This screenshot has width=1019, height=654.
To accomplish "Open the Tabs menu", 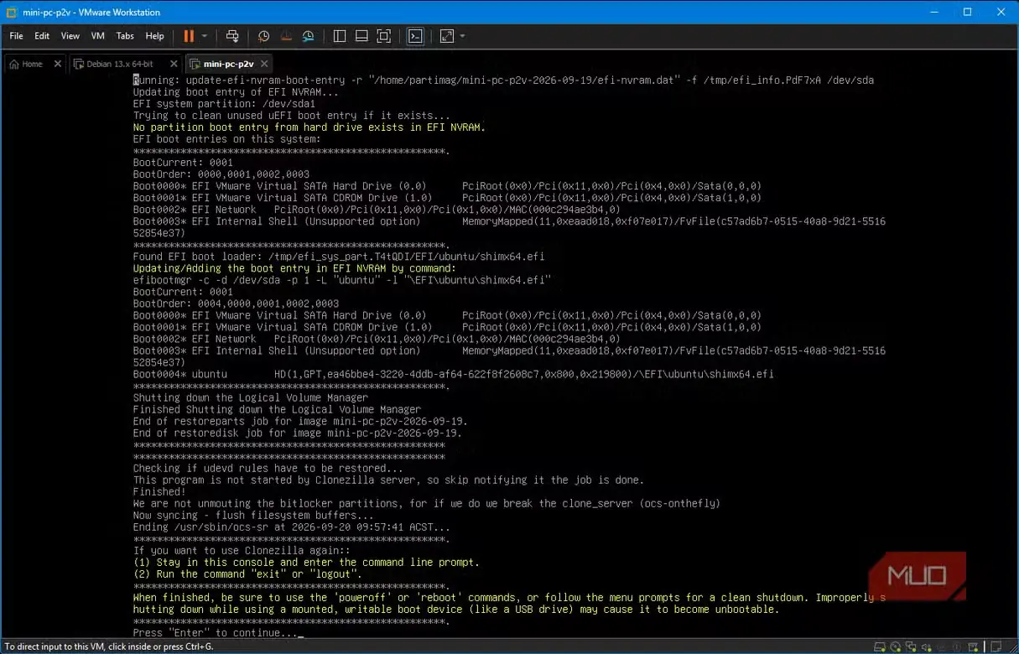I will point(125,36).
